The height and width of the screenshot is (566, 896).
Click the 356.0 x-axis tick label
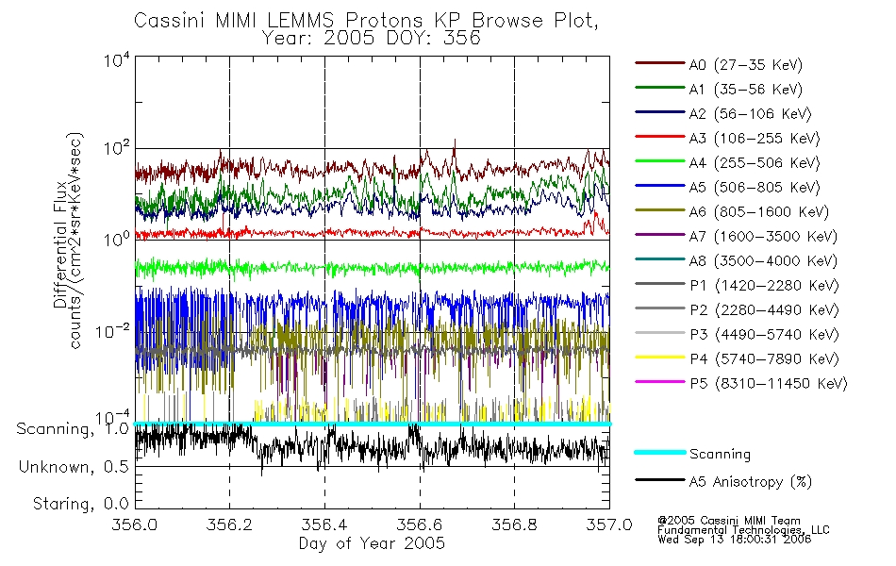[x=134, y=524]
